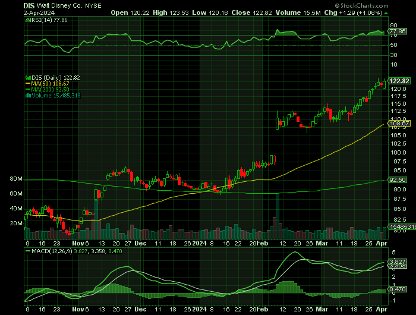Click the candlestick icon beside DIS (Daily)
Screen dimensions: 416x315
(28, 78)
